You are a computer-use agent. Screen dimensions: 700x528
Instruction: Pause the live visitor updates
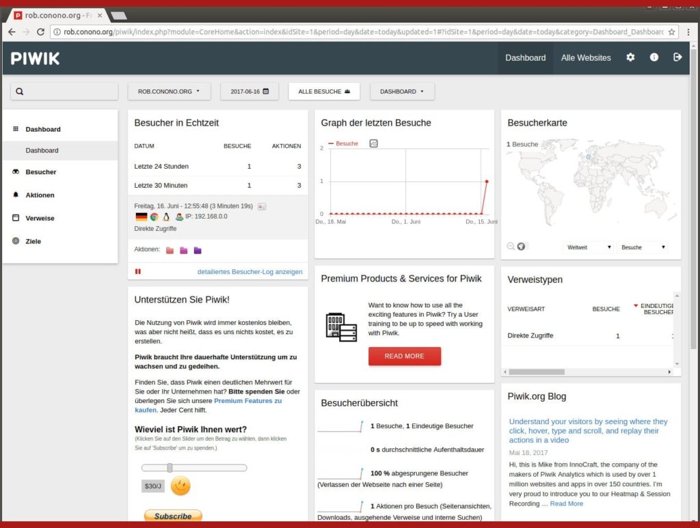click(138, 272)
